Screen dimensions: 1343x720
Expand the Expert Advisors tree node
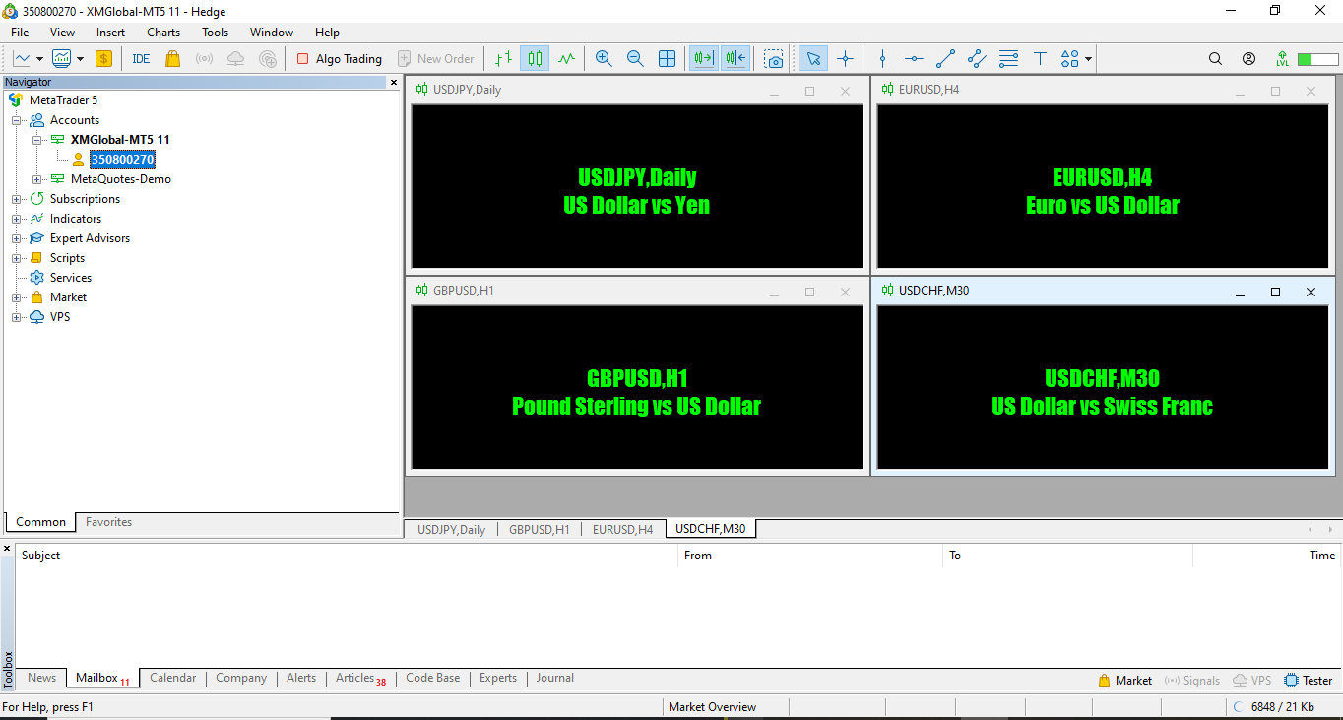(x=16, y=238)
